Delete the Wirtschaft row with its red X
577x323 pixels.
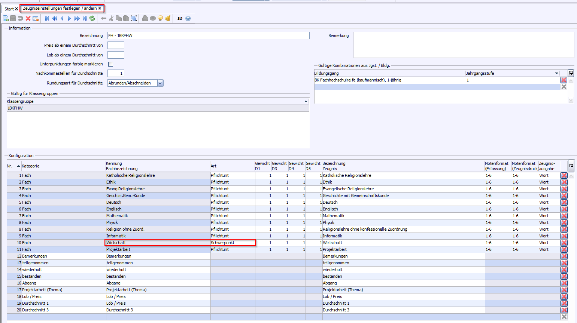(564, 243)
